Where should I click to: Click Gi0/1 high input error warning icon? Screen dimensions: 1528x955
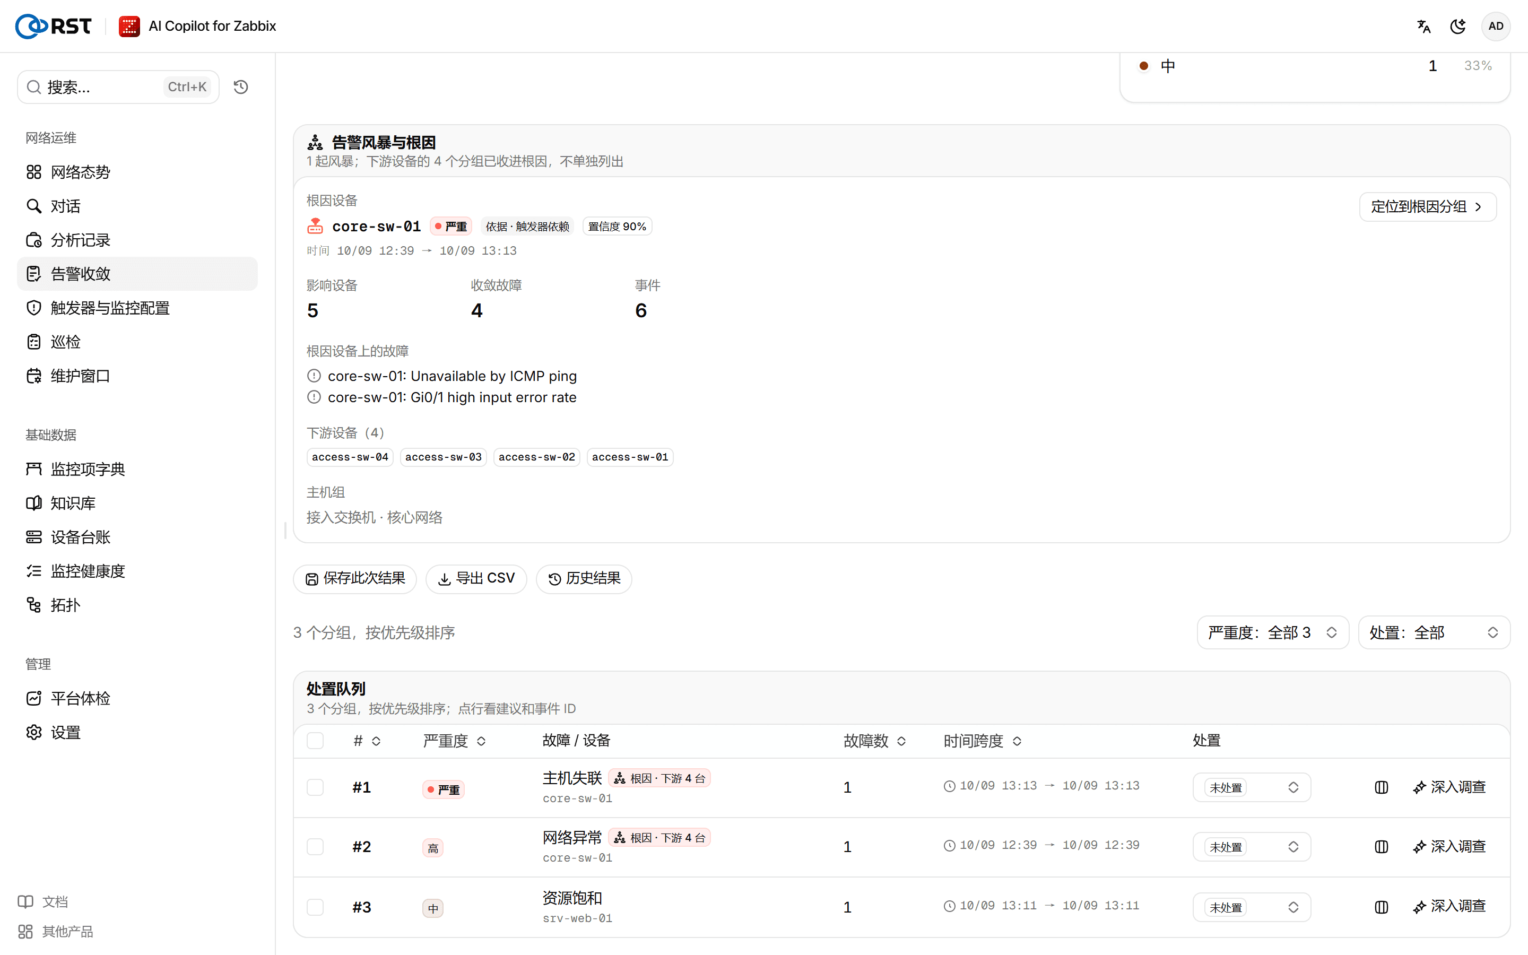[314, 397]
